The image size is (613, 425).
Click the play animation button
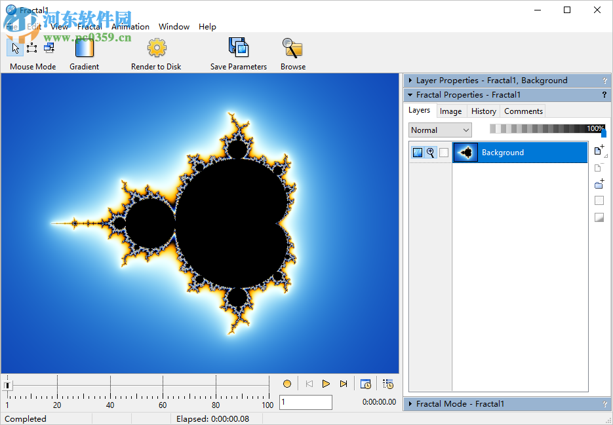[326, 383]
